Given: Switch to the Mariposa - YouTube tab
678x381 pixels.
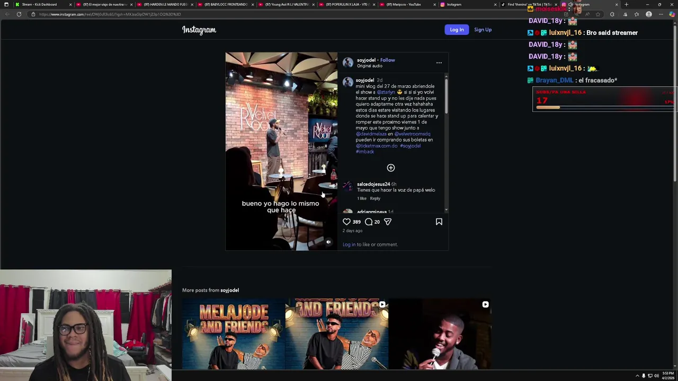Looking at the screenshot, I should click(408, 4).
